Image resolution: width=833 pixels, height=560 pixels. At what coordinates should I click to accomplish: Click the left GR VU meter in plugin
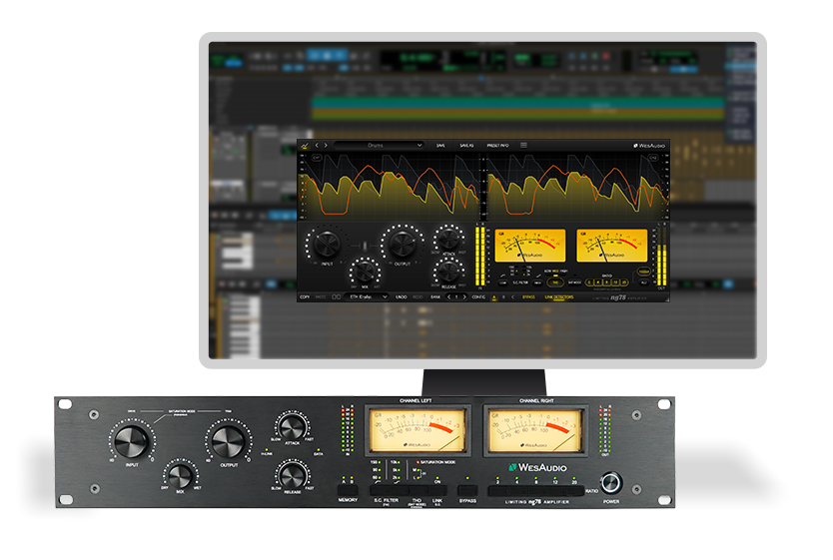click(x=530, y=246)
